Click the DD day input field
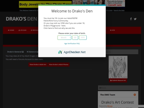 [x=75, y=38]
